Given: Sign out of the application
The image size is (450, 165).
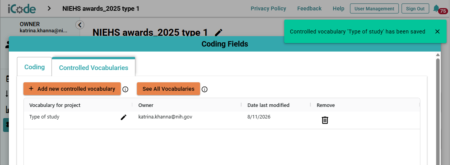Looking at the screenshot, I should (415, 8).
